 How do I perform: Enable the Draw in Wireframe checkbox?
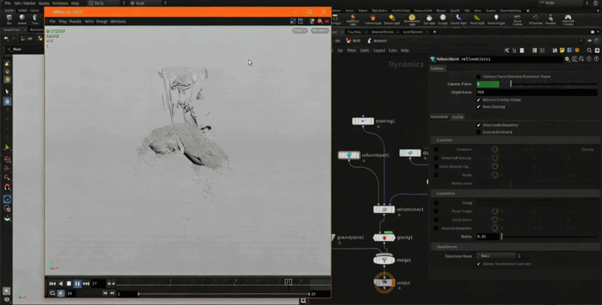479,131
